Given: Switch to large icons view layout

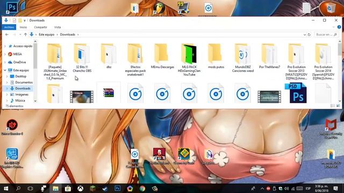Looking at the screenshot, I should tap(338, 106).
